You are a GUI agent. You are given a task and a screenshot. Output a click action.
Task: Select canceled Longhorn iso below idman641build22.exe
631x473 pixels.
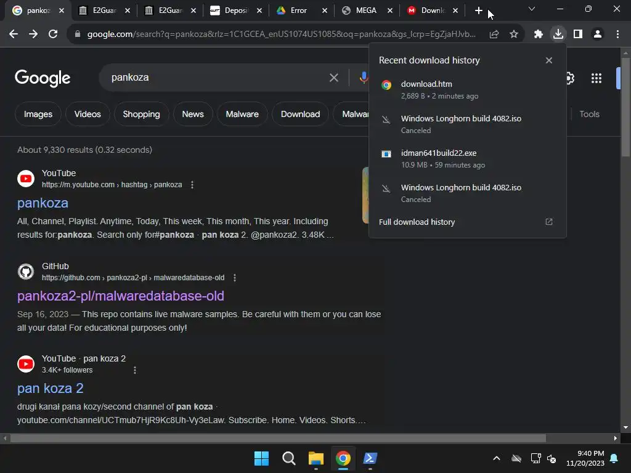coord(467,193)
